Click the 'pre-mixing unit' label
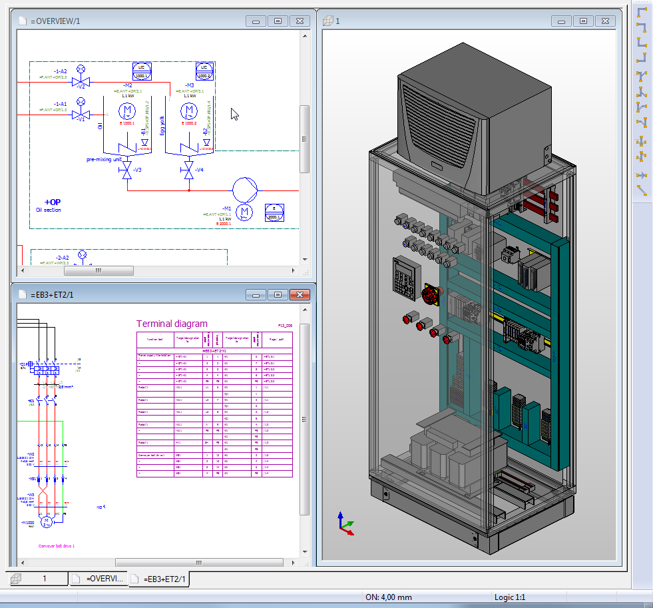The height and width of the screenshot is (608, 653). tap(104, 159)
